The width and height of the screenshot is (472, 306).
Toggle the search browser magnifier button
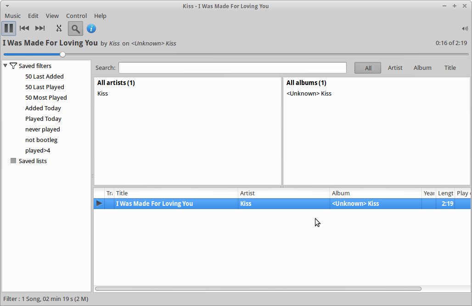(x=75, y=28)
